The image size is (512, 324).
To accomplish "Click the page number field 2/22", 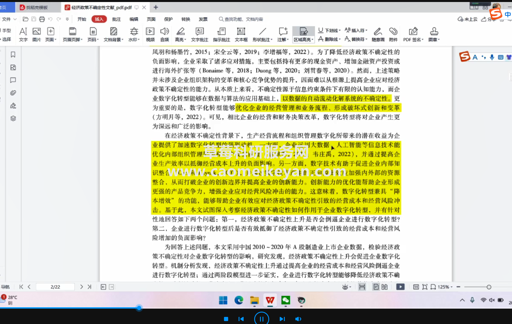I will (55, 287).
